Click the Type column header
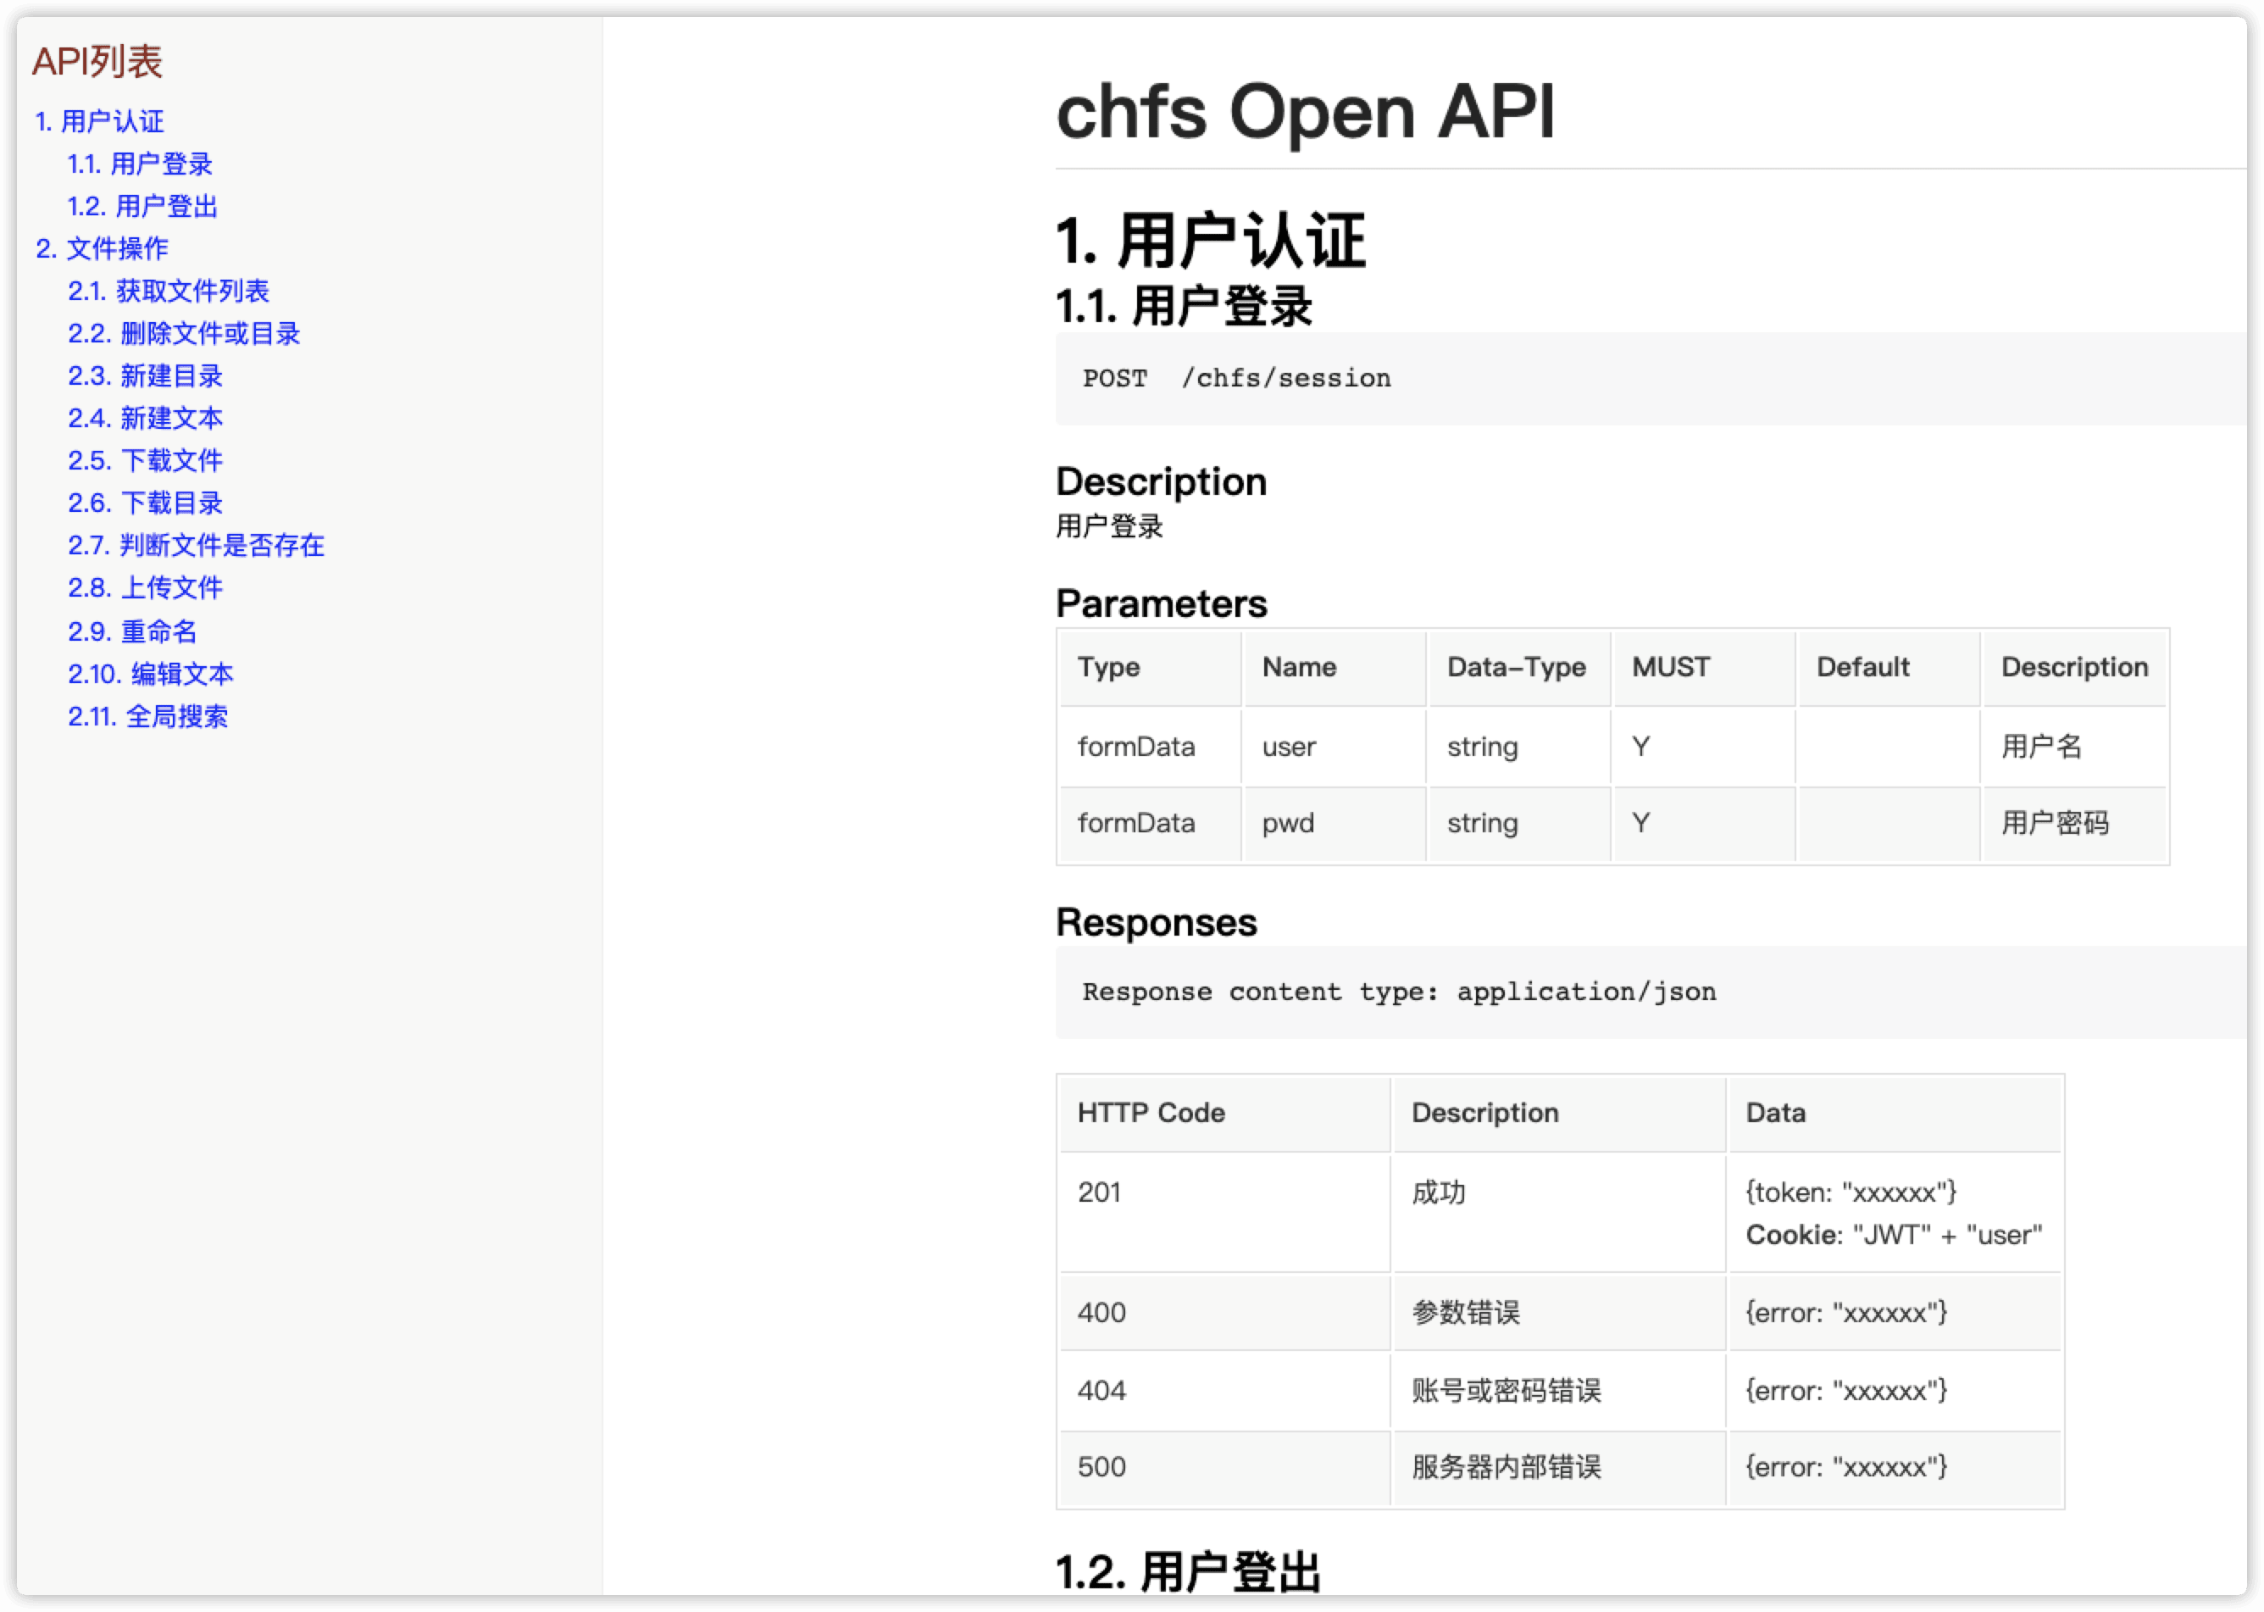The width and height of the screenshot is (2264, 1612). click(1150, 667)
